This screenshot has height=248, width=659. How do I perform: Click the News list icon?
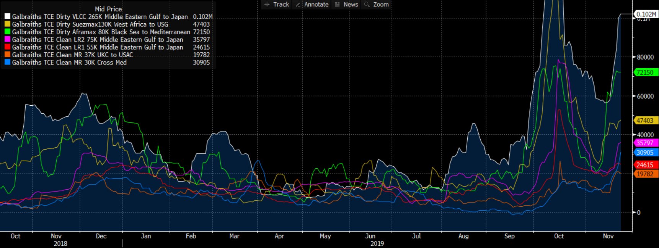click(x=337, y=5)
